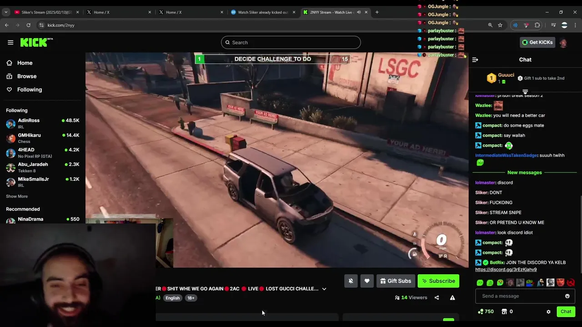Click BotRix username in chat

497,263
